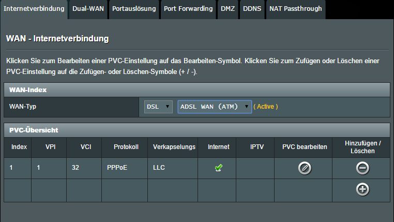Switch to the Dual-WAN tab
Image resolution: width=394 pixels, height=222 pixels.
coord(88,9)
